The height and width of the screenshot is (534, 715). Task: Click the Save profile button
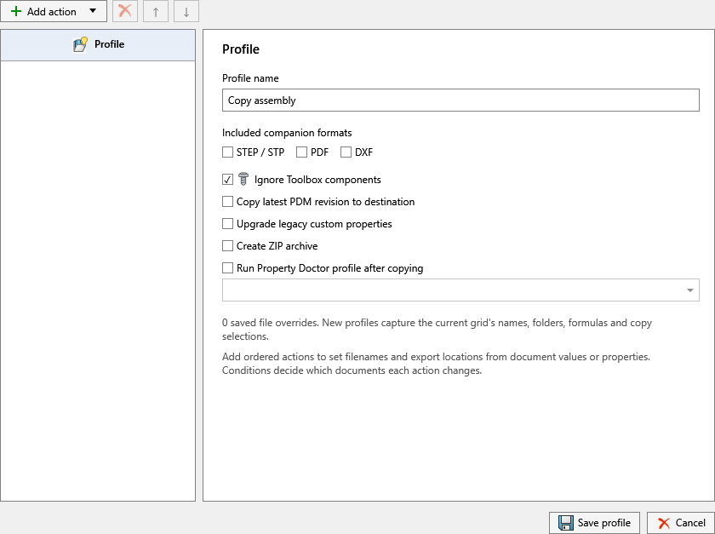595,523
